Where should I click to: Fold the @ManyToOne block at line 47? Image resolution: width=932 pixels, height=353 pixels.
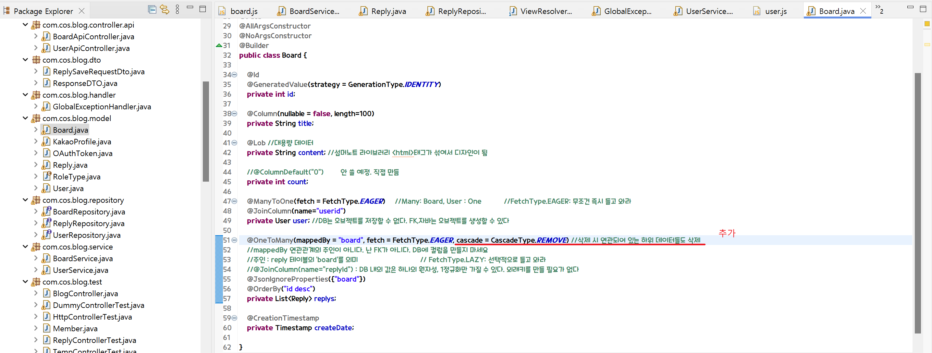click(234, 201)
